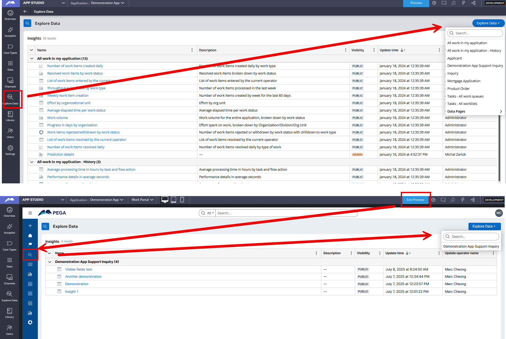Open Data in the lower screenshot's App Studio sidebar
This screenshot has height=339, width=506.
click(10, 263)
